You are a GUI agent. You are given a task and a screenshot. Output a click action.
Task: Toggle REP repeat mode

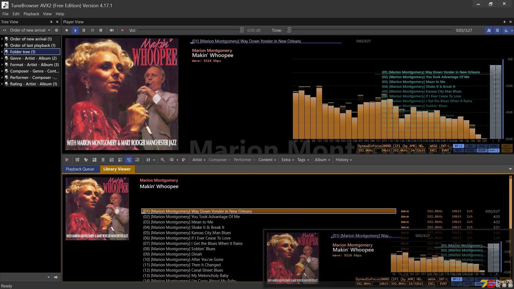tap(458, 150)
